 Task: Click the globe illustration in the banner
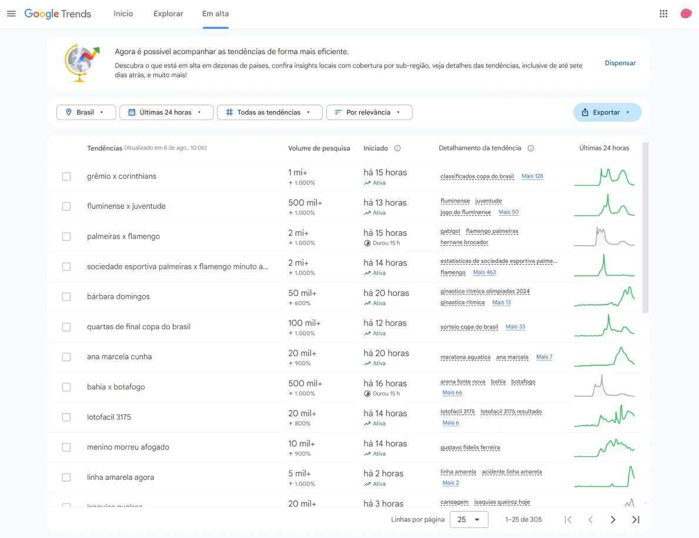pyautogui.click(x=82, y=63)
